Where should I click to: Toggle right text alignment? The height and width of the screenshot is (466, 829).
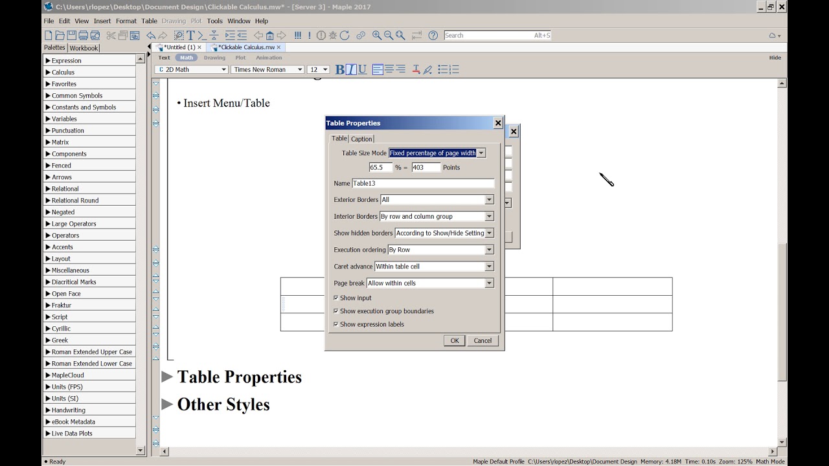[x=400, y=69]
